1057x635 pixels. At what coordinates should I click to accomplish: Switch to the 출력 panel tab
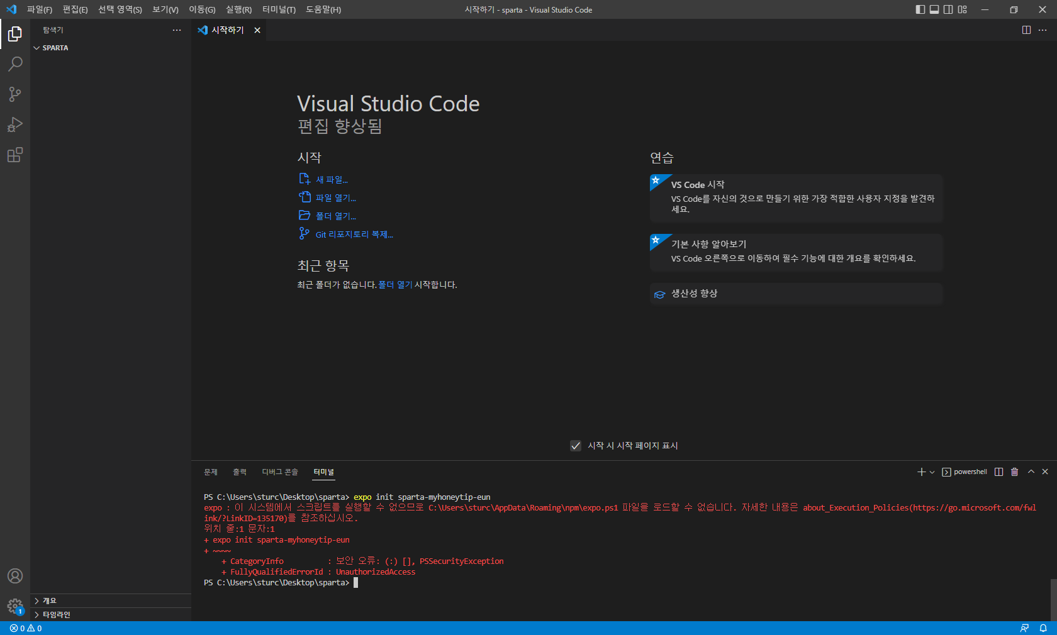[x=240, y=472]
